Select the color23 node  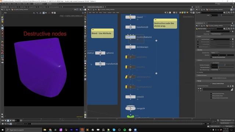point(130,97)
